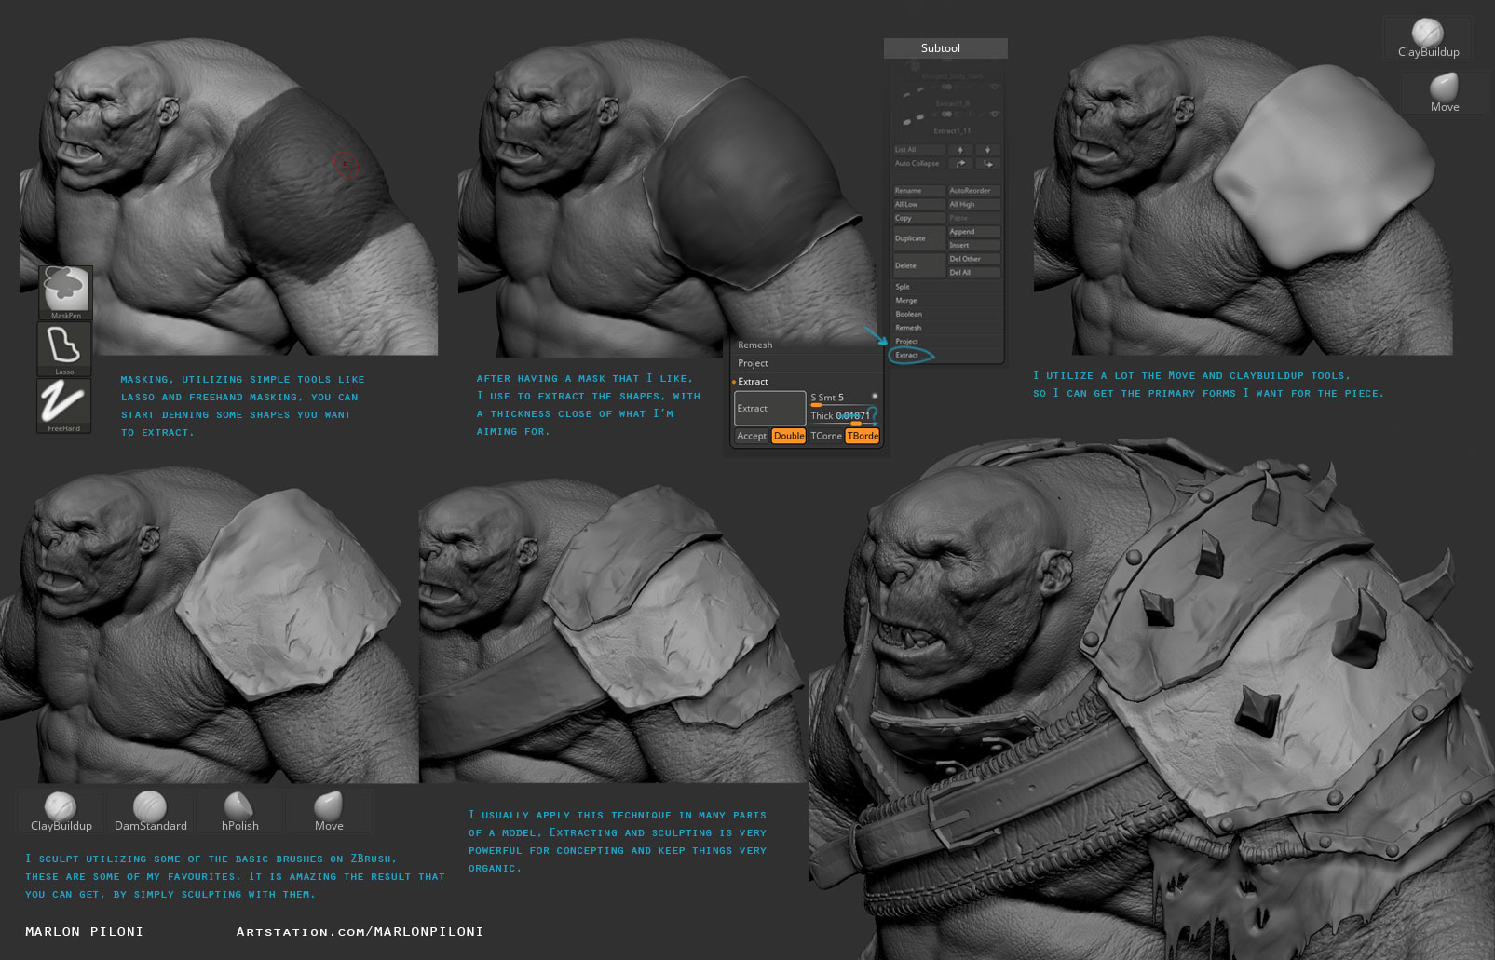This screenshot has width=1495, height=960.
Task: Click the curved-up arrow beside Auto Collapse
Action: tap(960, 164)
